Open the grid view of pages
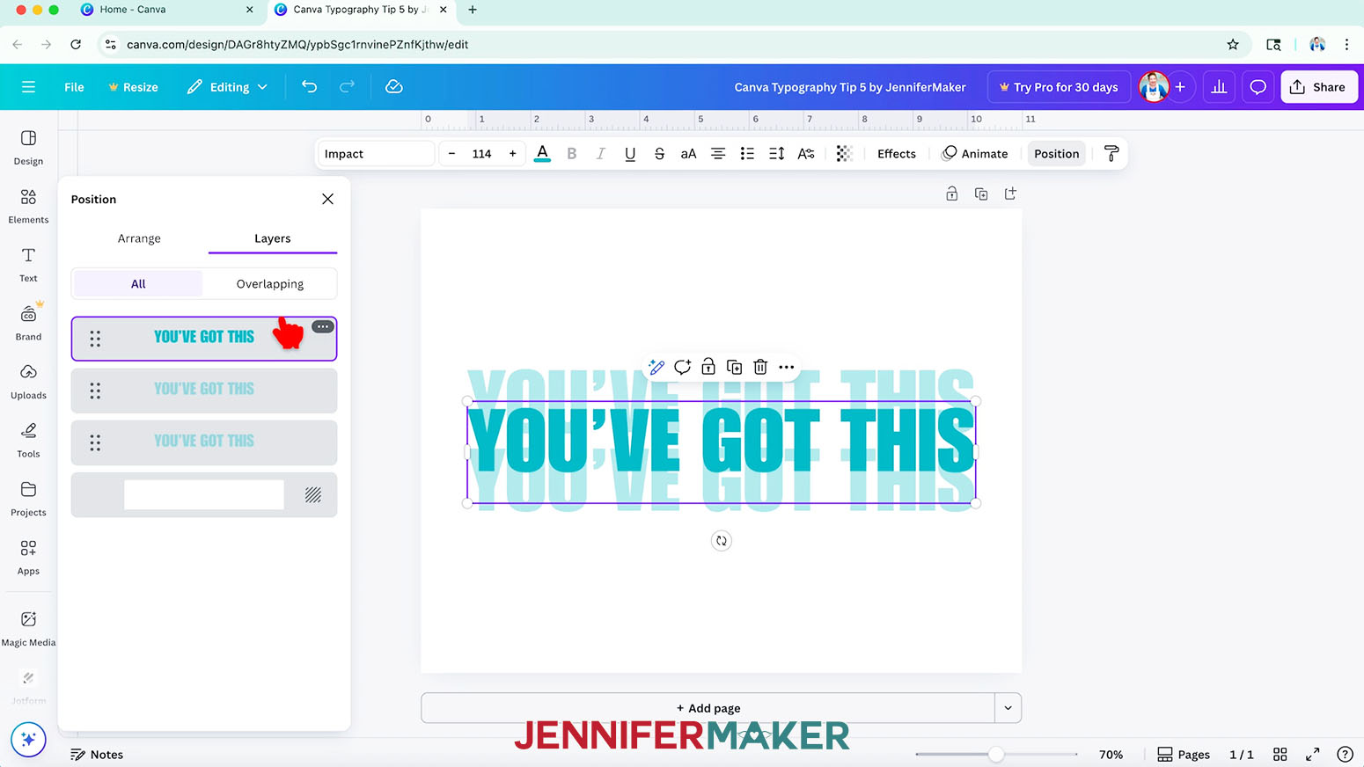The image size is (1364, 767). pyautogui.click(x=1280, y=755)
